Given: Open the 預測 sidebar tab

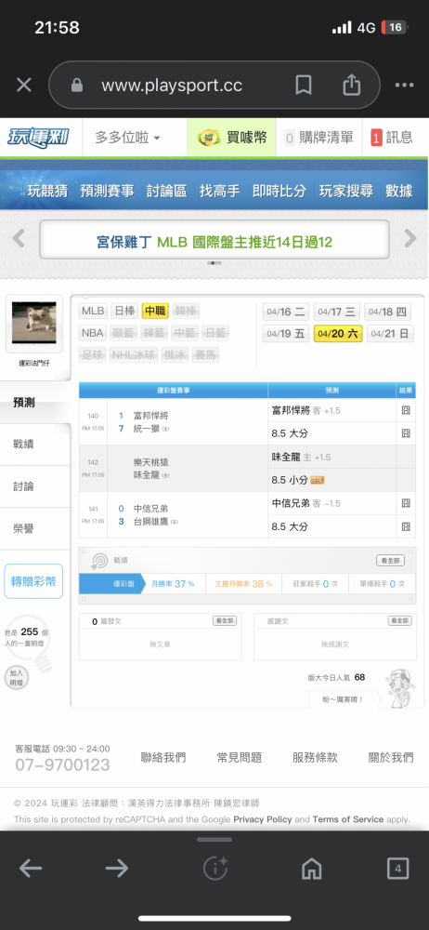Looking at the screenshot, I should (35, 402).
